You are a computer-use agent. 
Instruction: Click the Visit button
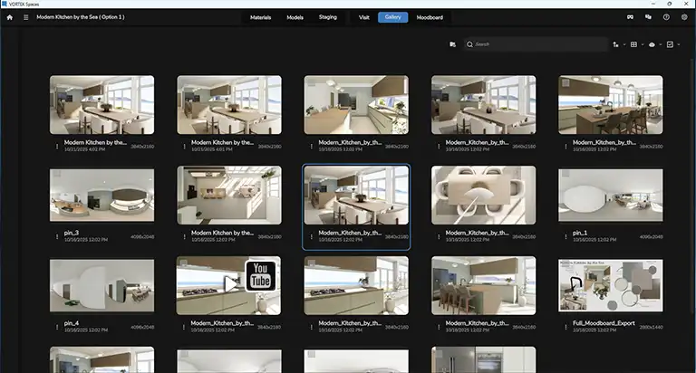click(364, 17)
